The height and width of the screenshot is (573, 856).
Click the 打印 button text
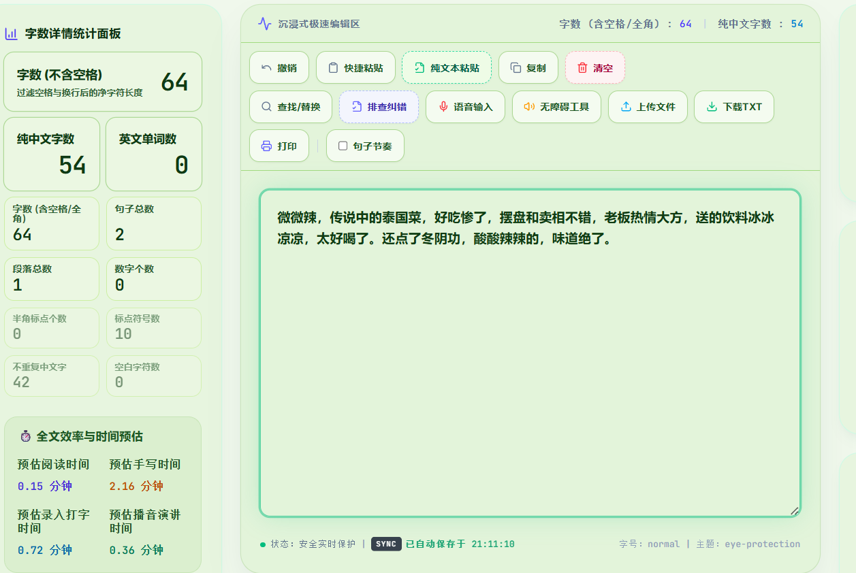(x=287, y=146)
